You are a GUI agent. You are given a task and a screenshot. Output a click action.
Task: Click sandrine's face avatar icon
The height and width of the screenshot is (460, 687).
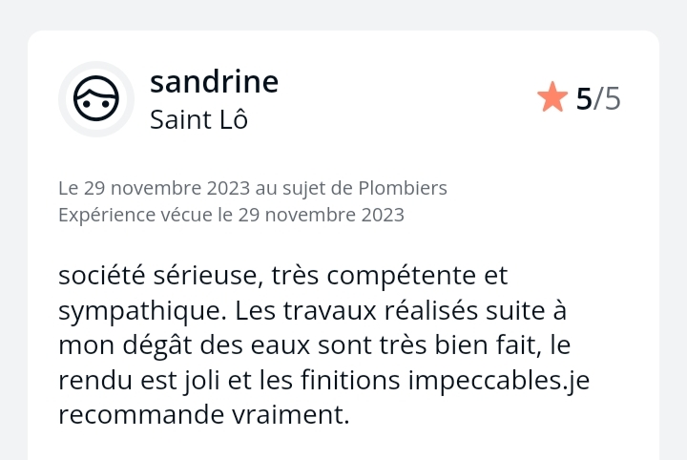coord(95,99)
